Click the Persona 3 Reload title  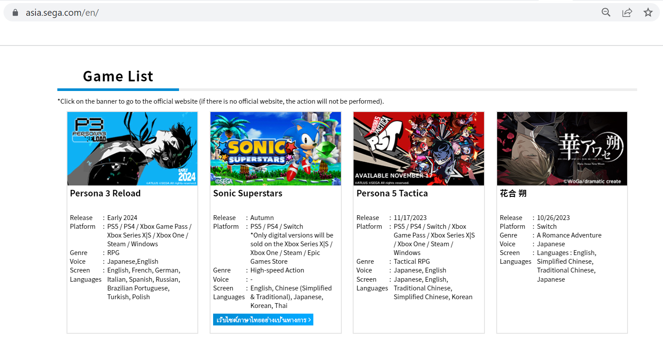[105, 193]
